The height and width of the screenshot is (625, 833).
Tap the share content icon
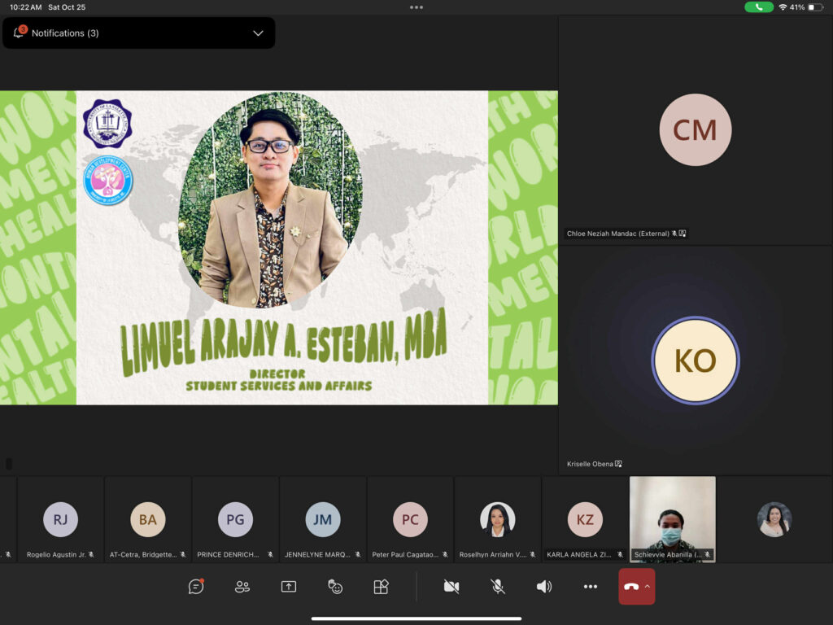(x=289, y=587)
